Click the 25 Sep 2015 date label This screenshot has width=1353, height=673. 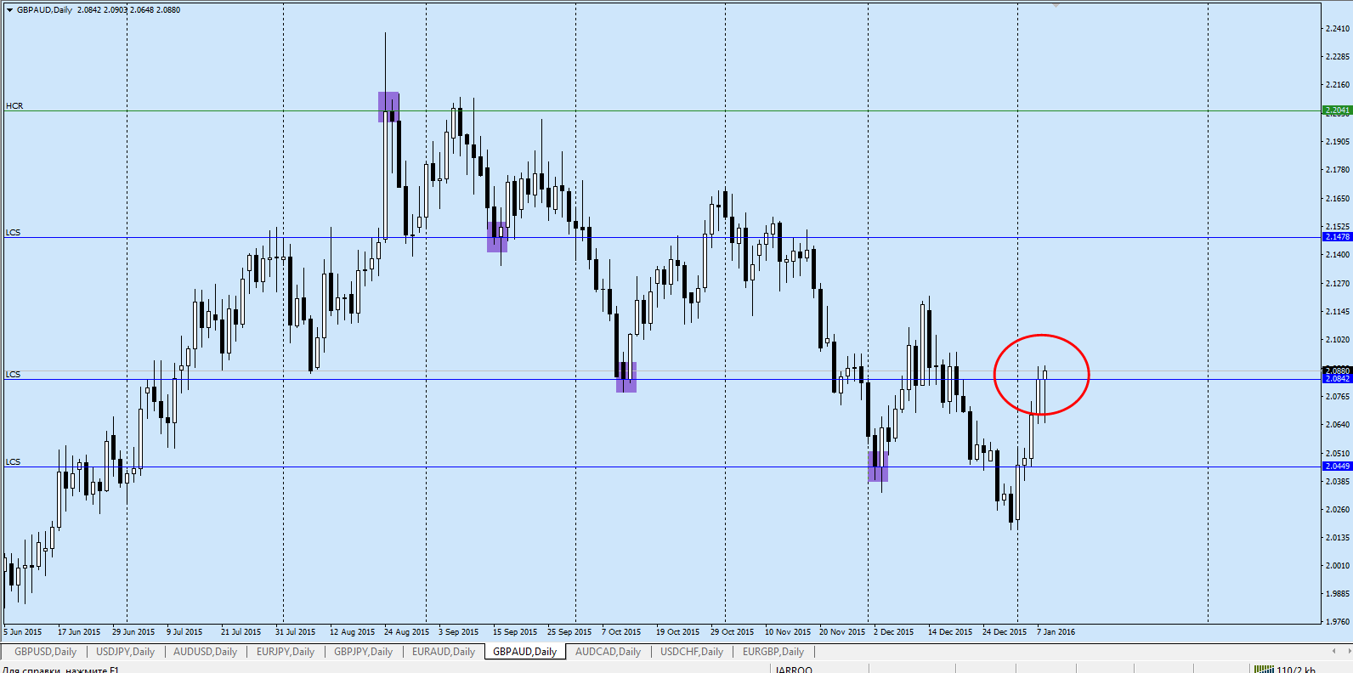pyautogui.click(x=569, y=632)
